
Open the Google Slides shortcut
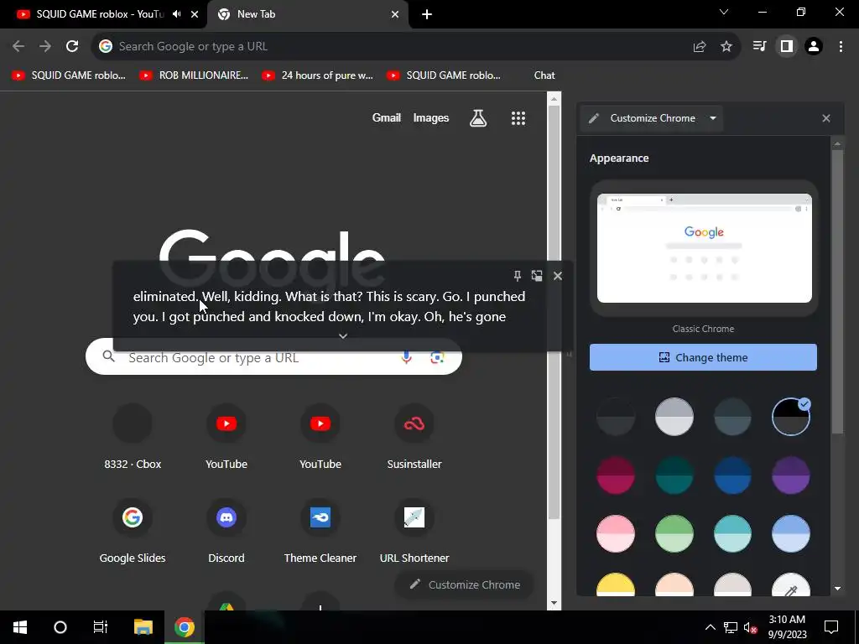133,532
